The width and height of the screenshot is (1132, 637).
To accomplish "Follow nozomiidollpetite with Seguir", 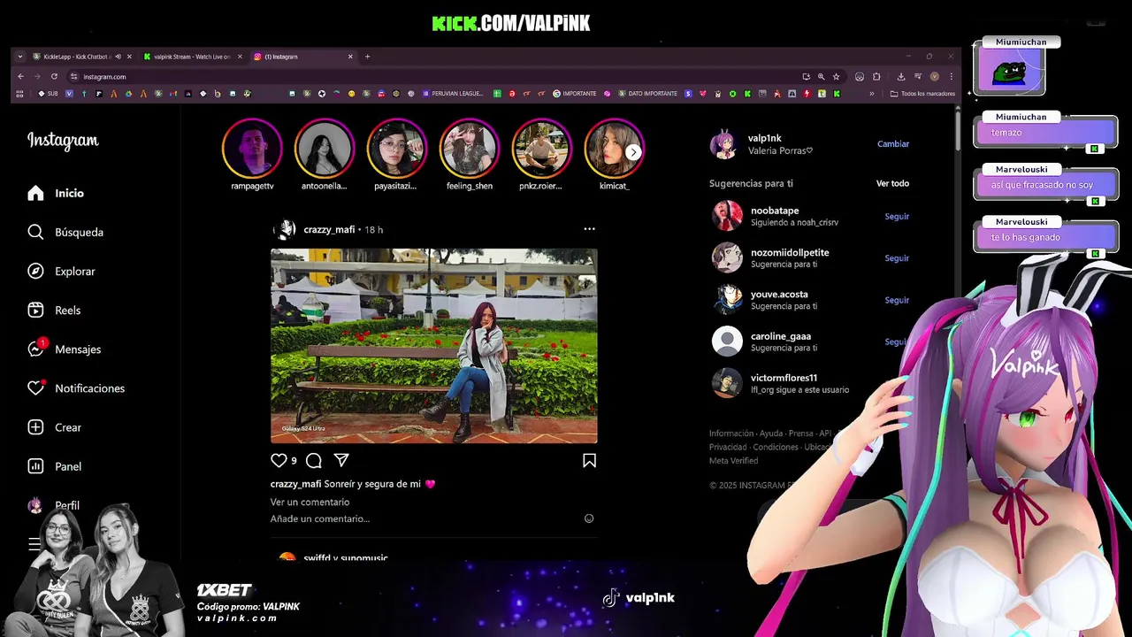I will [897, 257].
